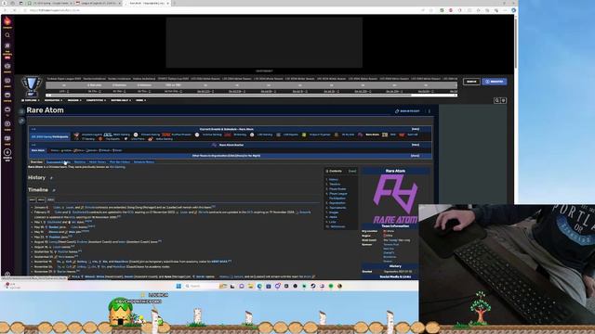This screenshot has width=595, height=334.
Task: Click the Register button
Action: tap(494, 82)
